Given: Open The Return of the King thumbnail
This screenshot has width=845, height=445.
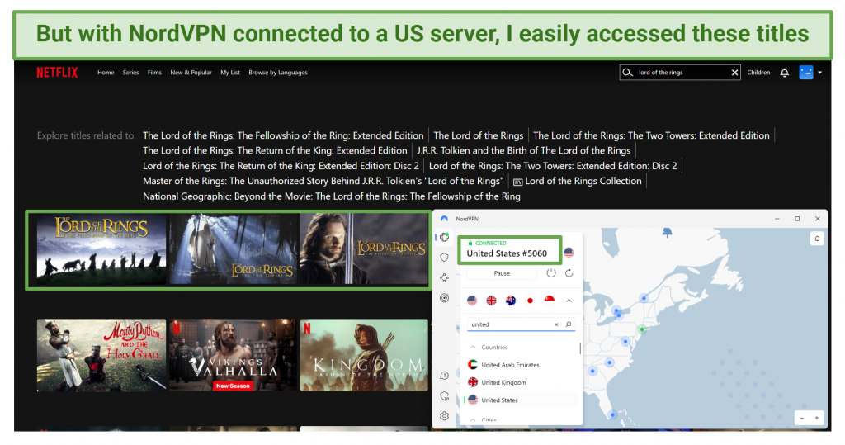Looking at the screenshot, I should (364, 249).
